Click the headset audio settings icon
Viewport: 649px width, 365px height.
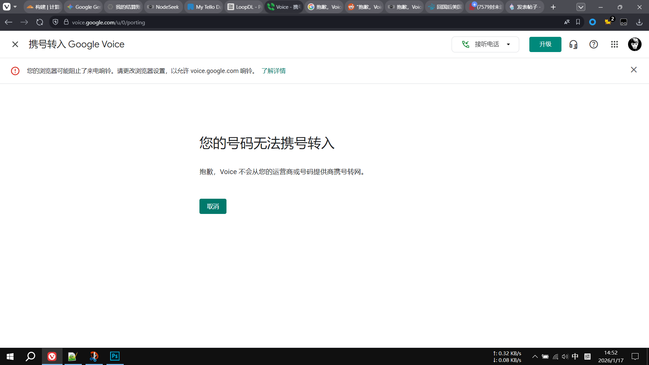(x=573, y=44)
